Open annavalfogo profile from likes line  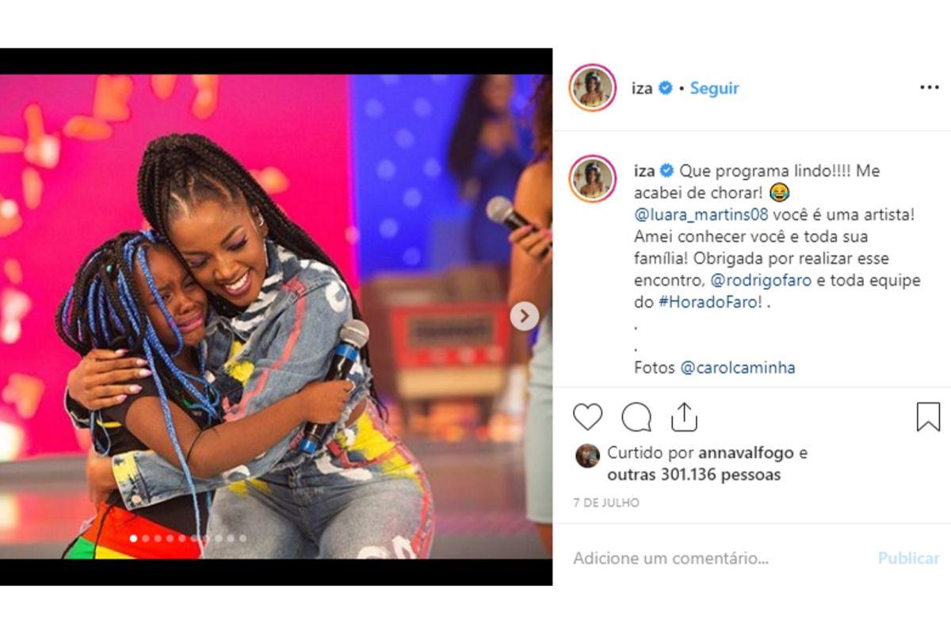746,453
